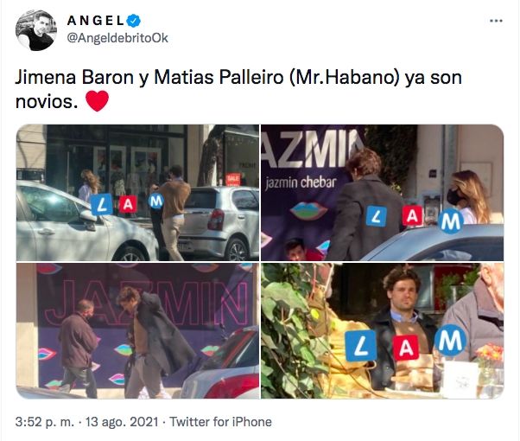Click the L logo in top-left photo
This screenshot has width=520, height=441.
coord(102,205)
